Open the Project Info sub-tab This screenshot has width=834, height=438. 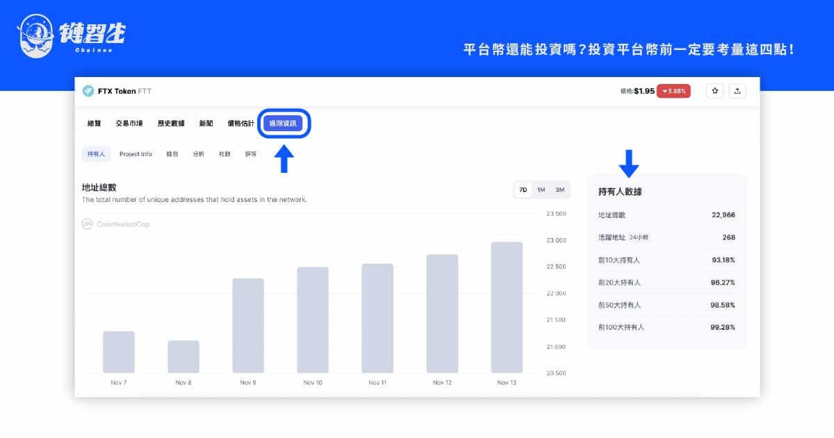(x=136, y=154)
